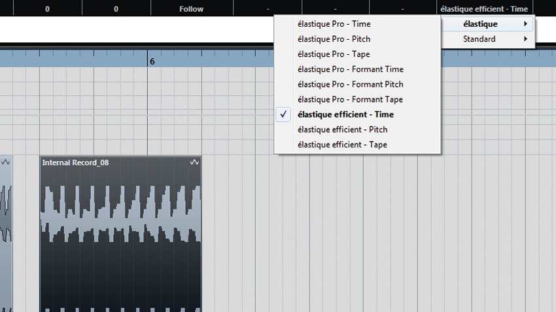This screenshot has width=556, height=312.
Task: Click the Internal Record_08 clip name
Action: tap(75, 163)
